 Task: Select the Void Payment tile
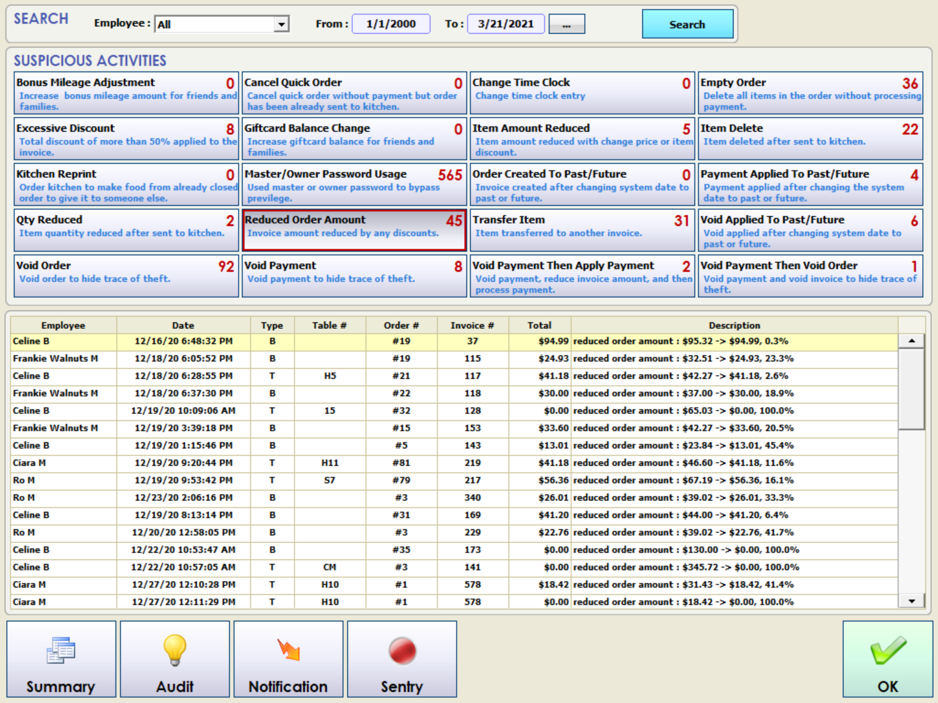tap(354, 276)
